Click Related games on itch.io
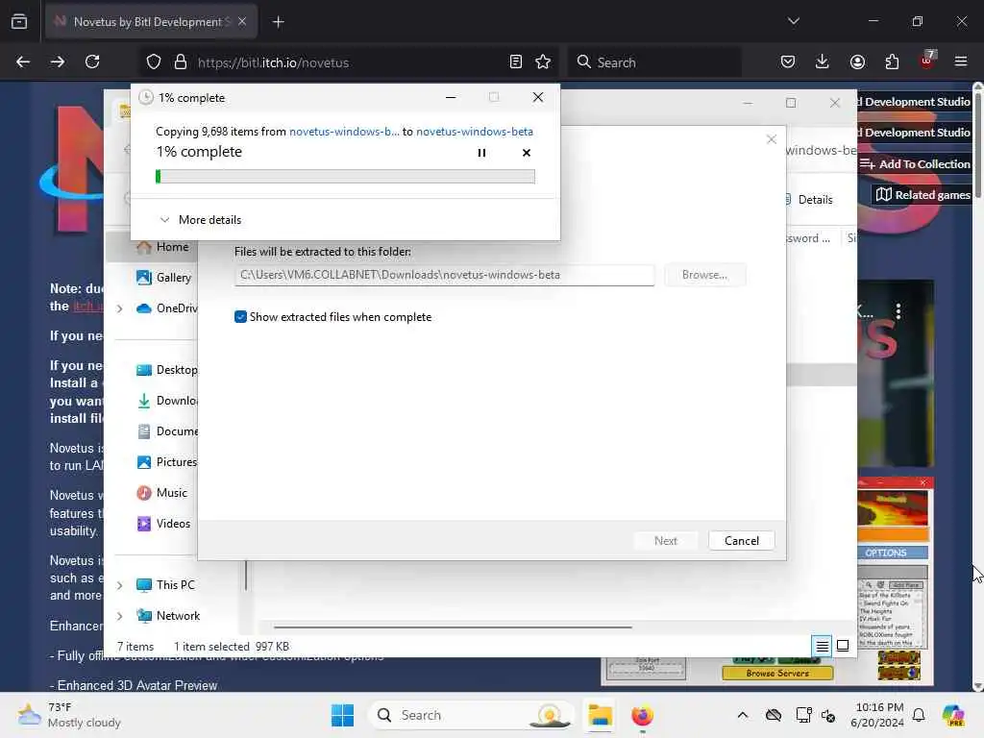The image size is (984, 738). coord(922,194)
